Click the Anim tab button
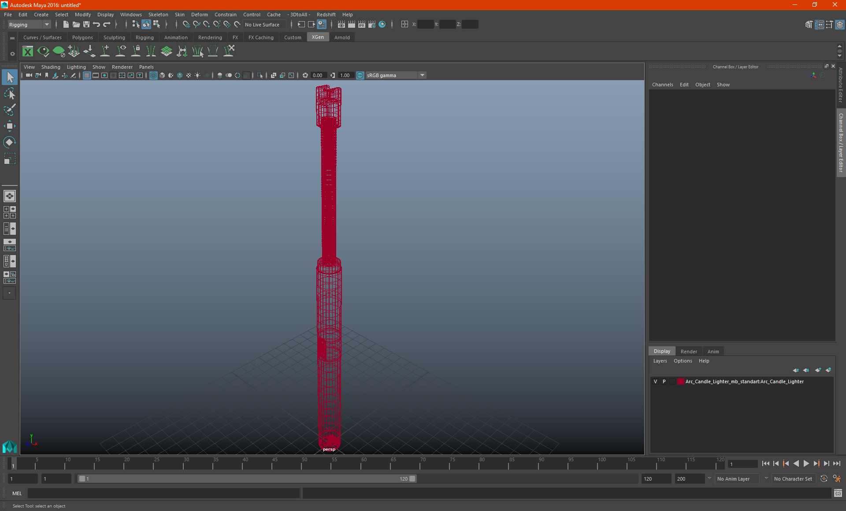846x511 pixels. [x=713, y=351]
